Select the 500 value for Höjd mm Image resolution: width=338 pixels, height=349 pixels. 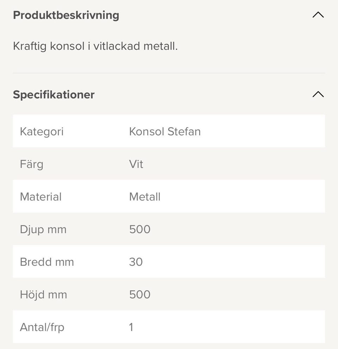140,295
